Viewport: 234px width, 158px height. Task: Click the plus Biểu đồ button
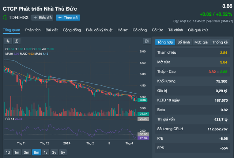tap(42, 18)
